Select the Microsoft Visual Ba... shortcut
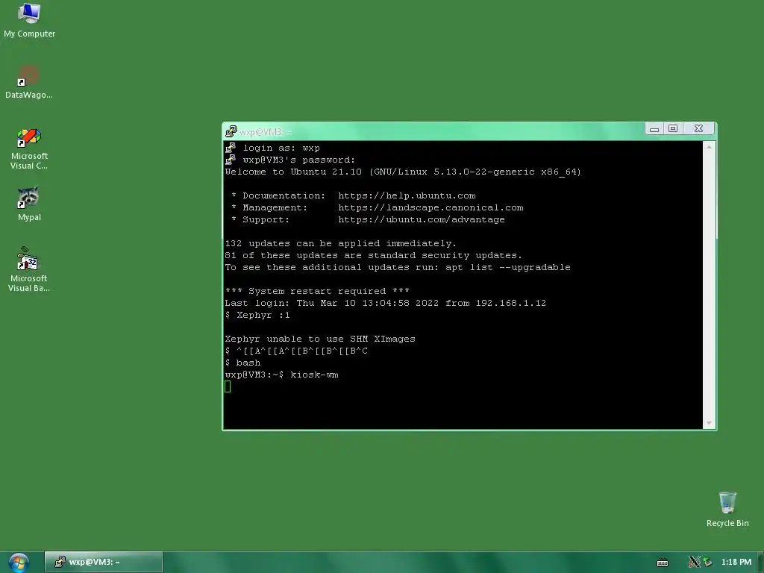Viewport: 764px width, 573px height. (x=29, y=269)
